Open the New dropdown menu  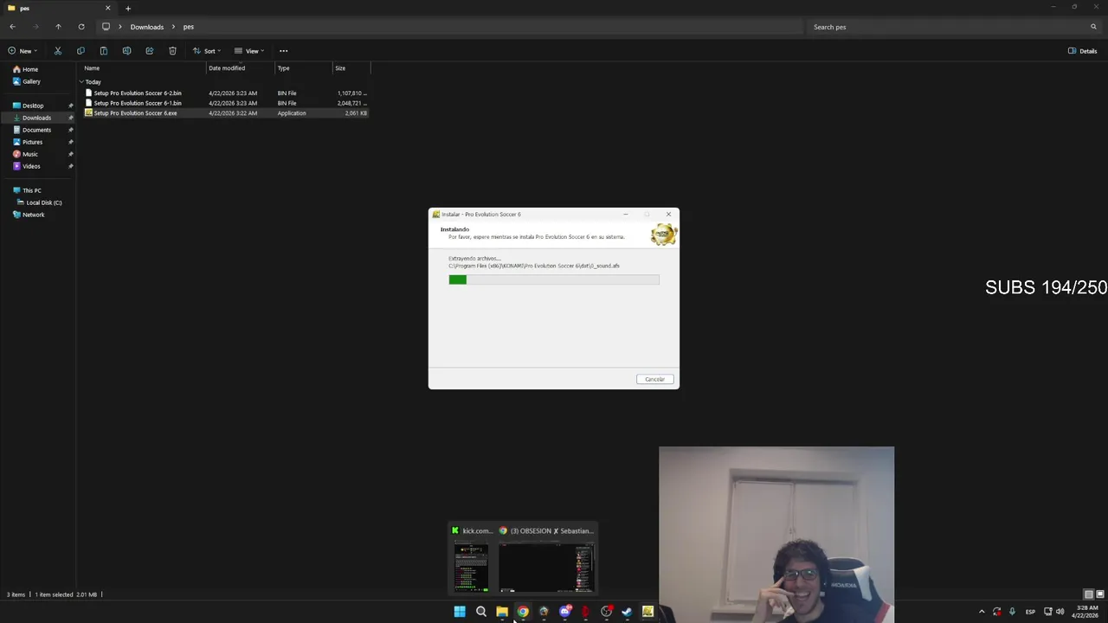[23, 51]
